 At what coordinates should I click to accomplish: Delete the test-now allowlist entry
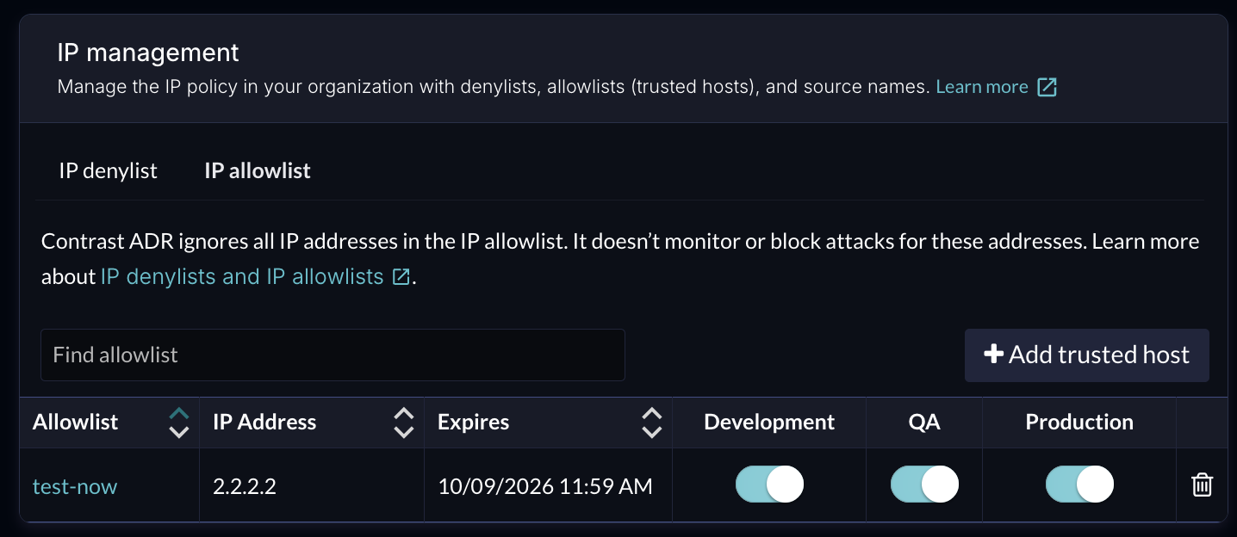tap(1202, 485)
